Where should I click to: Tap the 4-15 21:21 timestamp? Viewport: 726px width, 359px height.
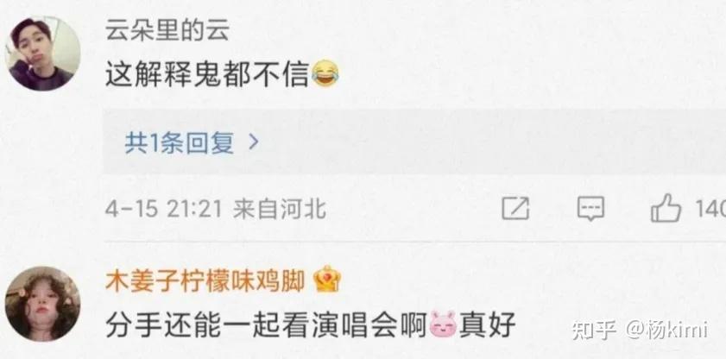(x=164, y=210)
